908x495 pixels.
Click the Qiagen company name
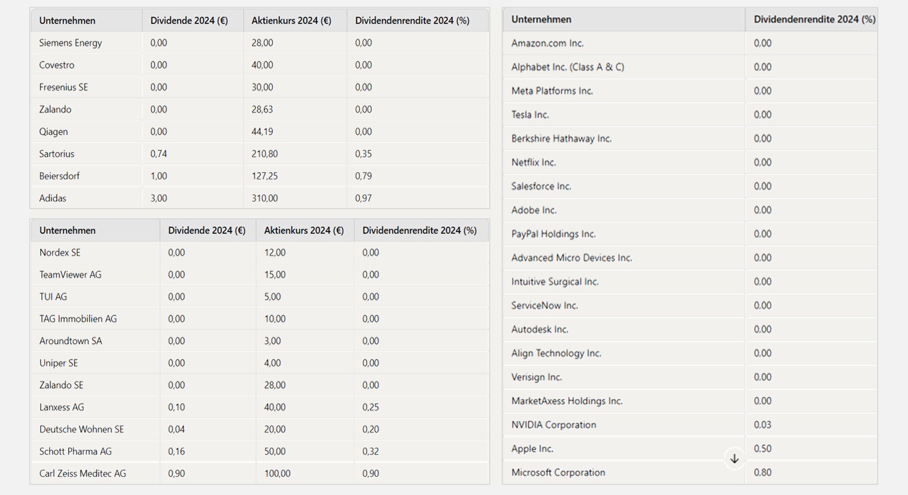(53, 131)
